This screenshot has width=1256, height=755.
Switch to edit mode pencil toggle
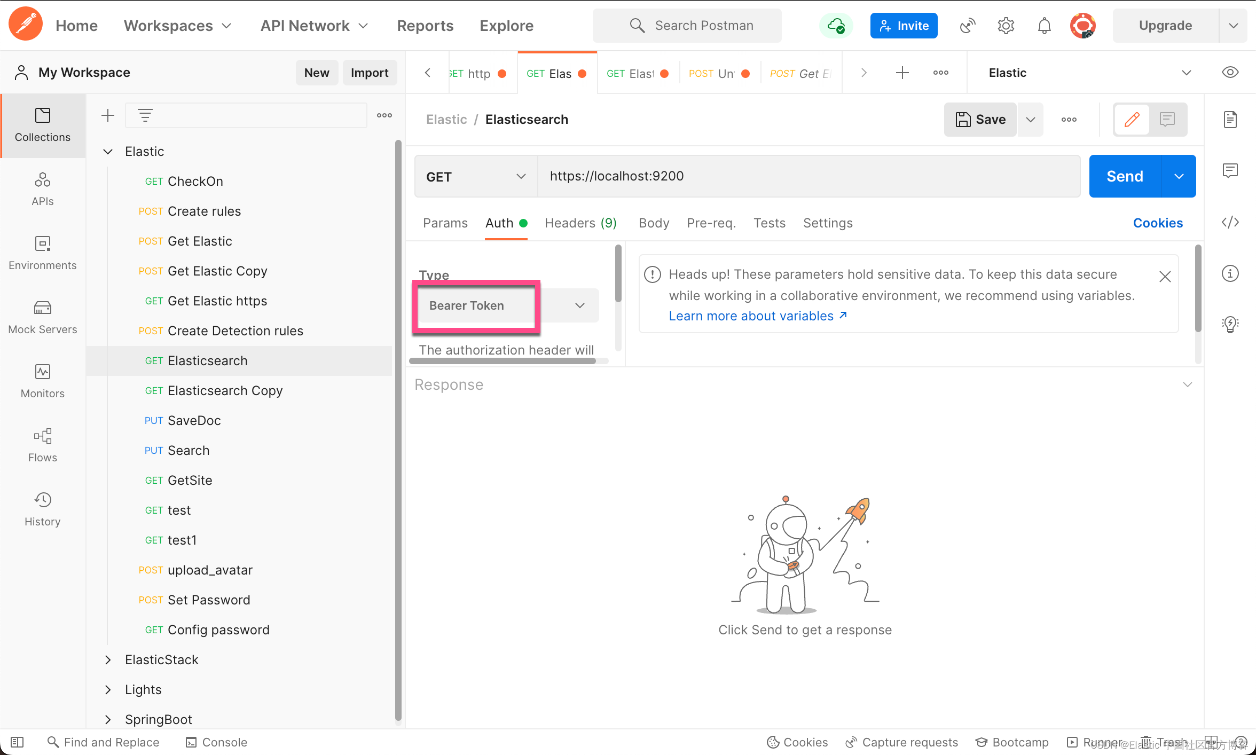(1132, 120)
